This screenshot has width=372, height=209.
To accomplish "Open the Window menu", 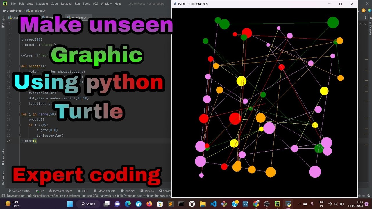I will [106, 4].
